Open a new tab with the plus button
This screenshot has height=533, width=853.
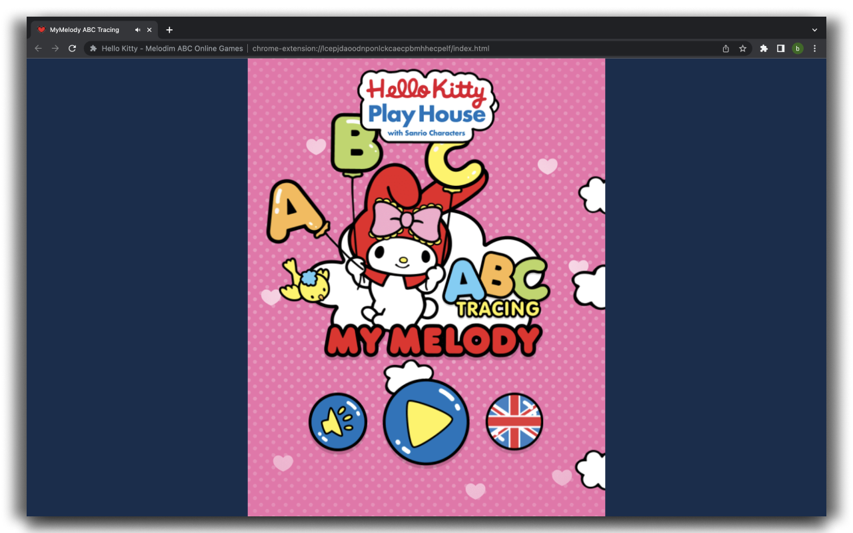tap(169, 29)
